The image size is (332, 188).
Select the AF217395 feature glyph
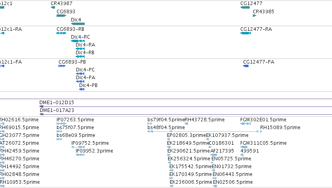coord(214,155)
